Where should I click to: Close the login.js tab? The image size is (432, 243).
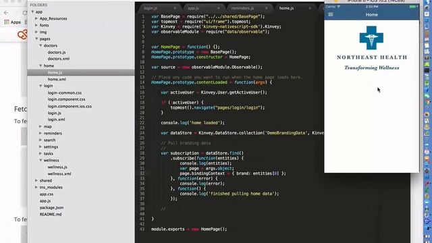(x=175, y=8)
